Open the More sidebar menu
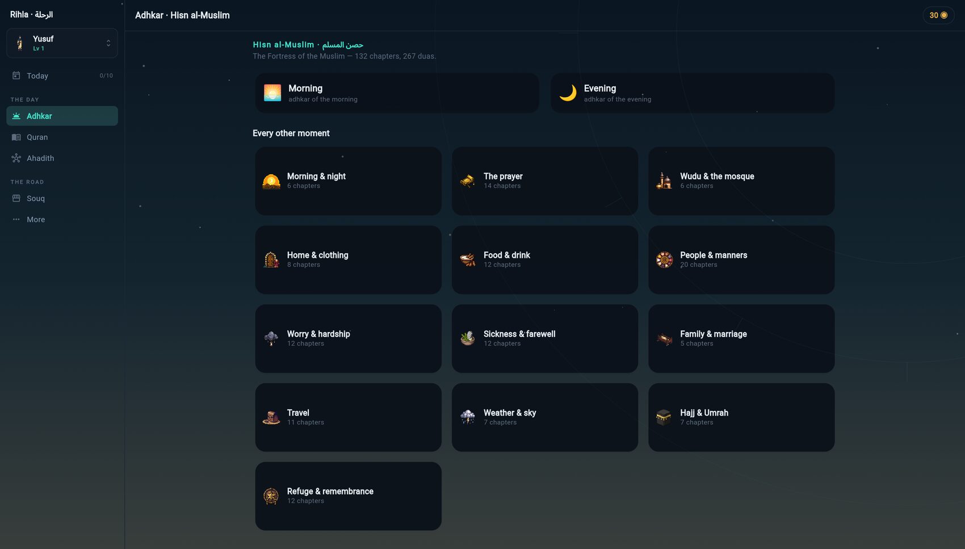965x549 pixels. [62, 220]
